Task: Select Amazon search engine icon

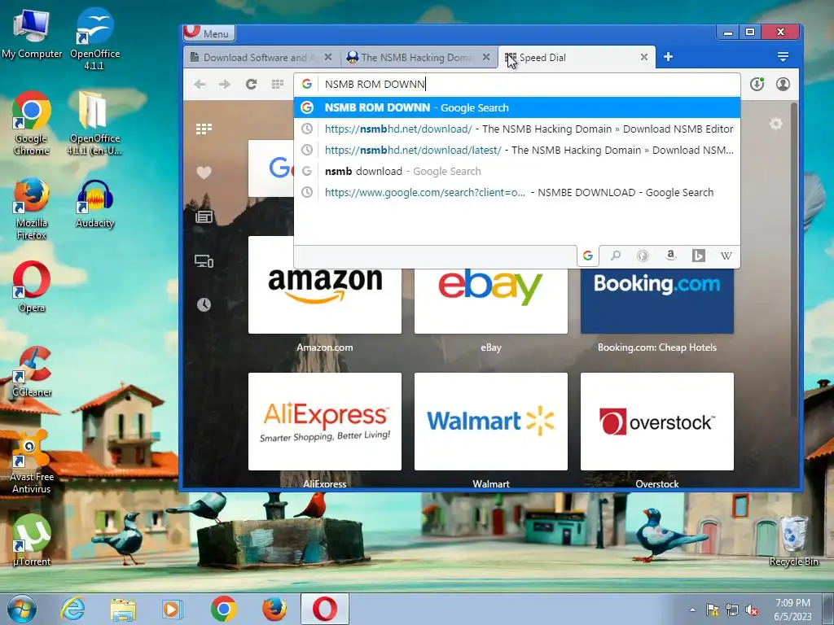Action: point(671,256)
